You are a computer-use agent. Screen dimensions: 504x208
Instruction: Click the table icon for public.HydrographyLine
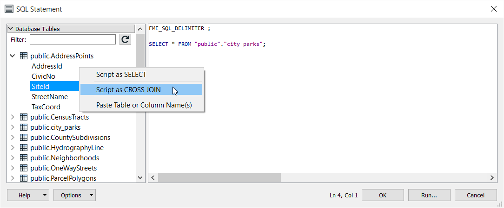pyautogui.click(x=23, y=148)
